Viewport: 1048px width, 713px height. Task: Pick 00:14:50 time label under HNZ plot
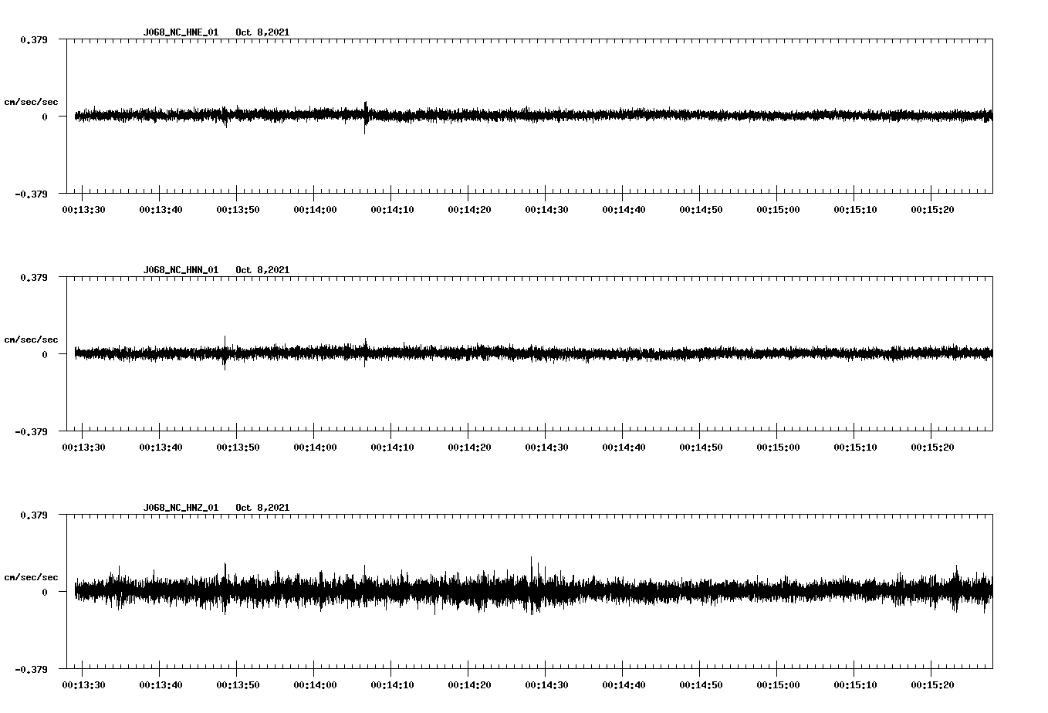701,685
